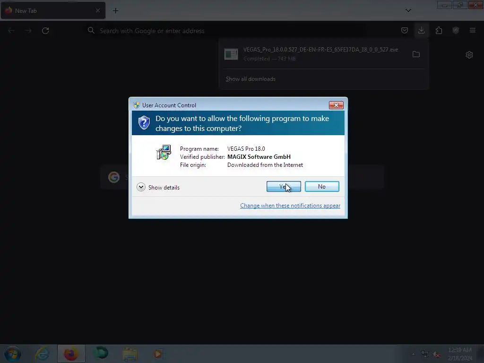Click the VEGAS Pro installer program icon
This screenshot has width=484, height=363.
[164, 152]
